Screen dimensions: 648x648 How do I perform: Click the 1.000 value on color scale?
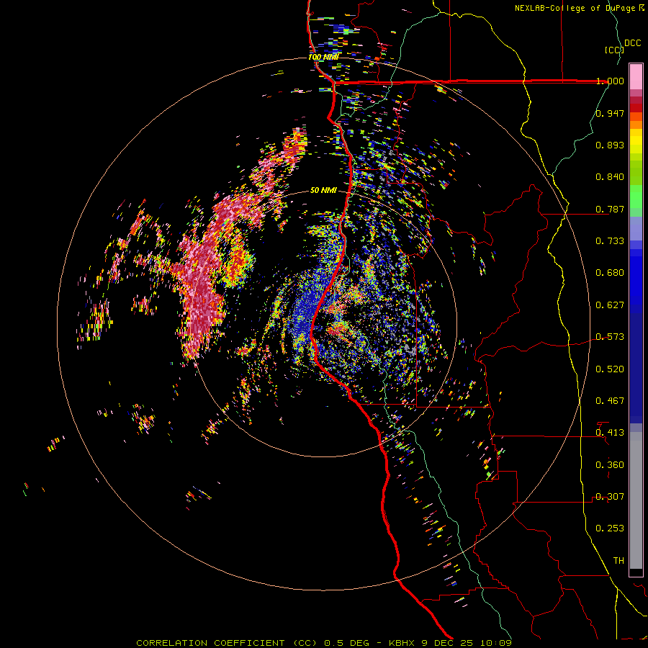pyautogui.click(x=610, y=81)
